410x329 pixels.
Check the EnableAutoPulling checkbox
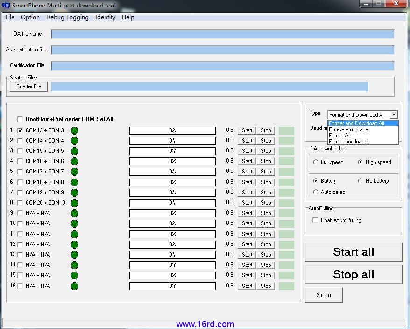coord(315,220)
